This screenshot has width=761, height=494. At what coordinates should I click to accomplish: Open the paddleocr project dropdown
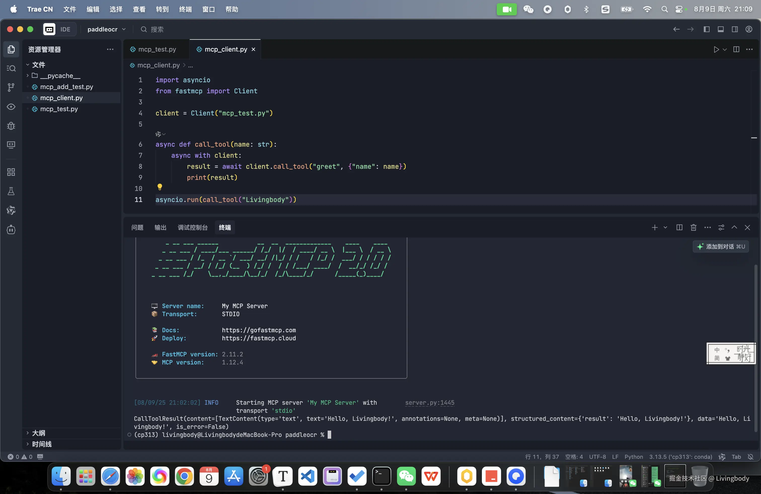pyautogui.click(x=106, y=29)
